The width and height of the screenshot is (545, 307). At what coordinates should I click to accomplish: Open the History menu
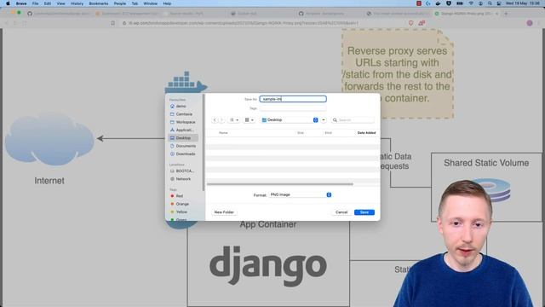click(77, 3)
